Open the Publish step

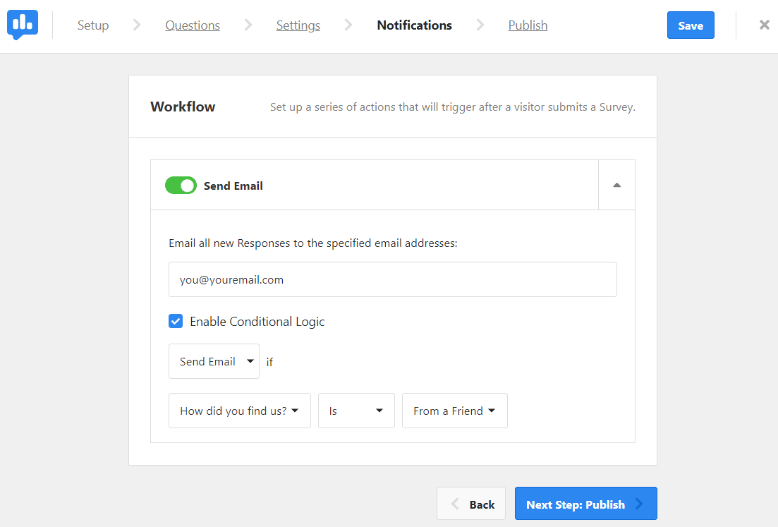528,25
